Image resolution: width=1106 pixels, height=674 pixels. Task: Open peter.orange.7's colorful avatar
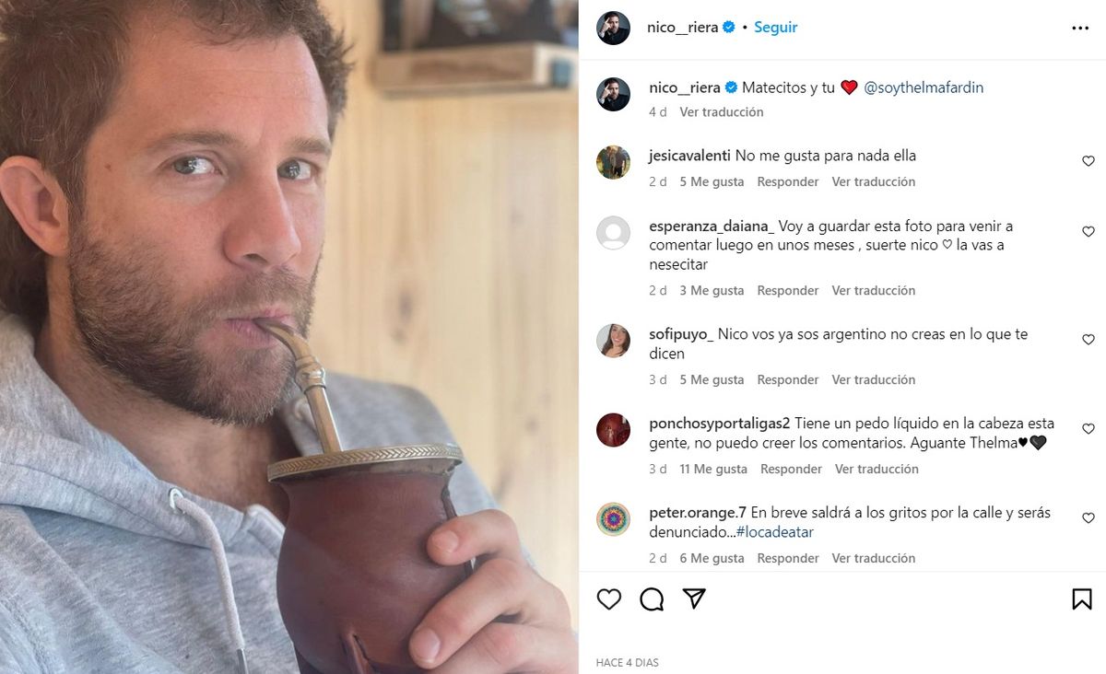click(613, 520)
